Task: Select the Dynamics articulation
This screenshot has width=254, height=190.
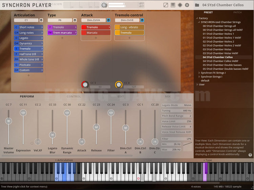Action: tap(28, 43)
